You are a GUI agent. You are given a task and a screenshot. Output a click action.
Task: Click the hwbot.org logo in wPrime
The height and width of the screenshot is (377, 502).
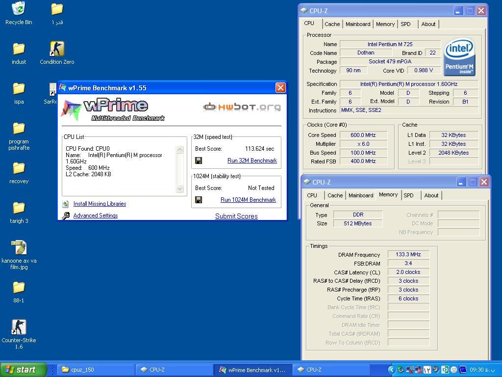pos(242,107)
